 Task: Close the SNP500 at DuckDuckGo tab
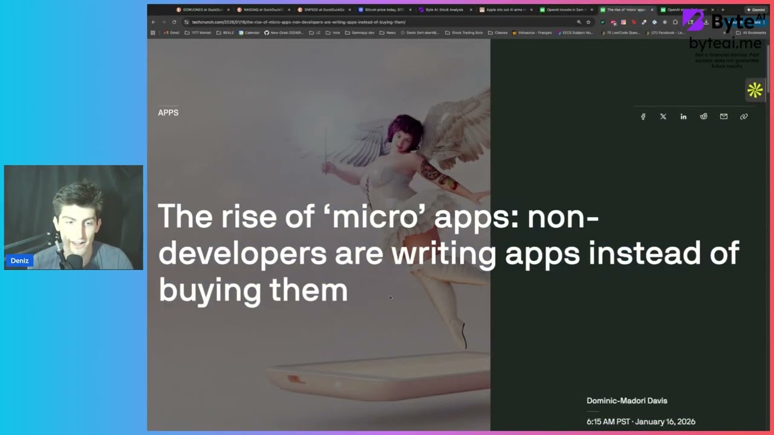(350, 10)
